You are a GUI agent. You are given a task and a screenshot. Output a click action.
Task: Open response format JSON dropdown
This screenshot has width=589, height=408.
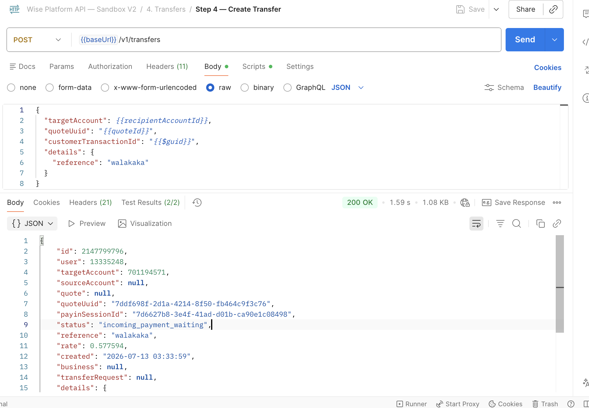pos(32,224)
